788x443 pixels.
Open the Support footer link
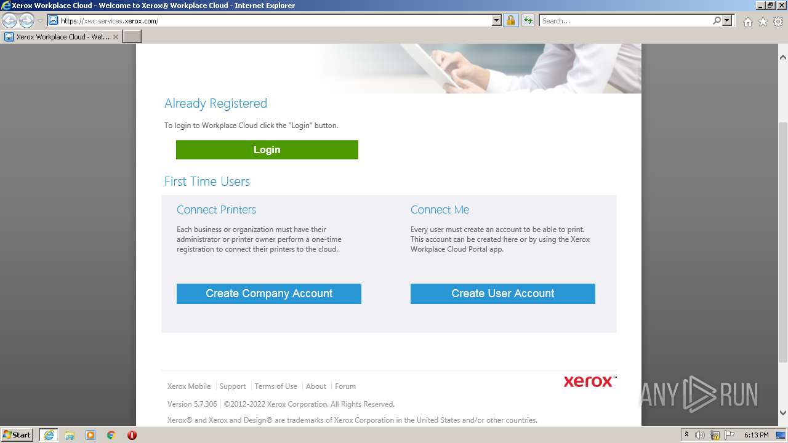click(x=233, y=386)
